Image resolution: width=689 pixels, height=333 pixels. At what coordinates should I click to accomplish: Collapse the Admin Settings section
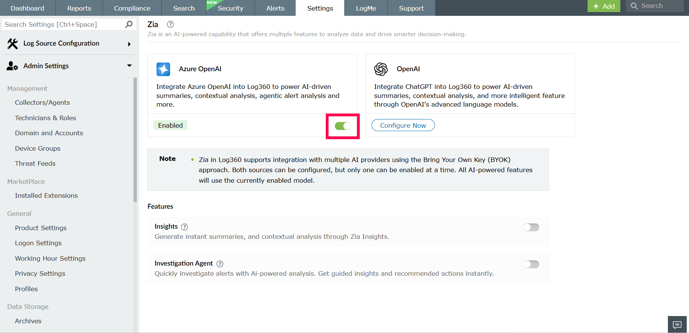pyautogui.click(x=129, y=66)
